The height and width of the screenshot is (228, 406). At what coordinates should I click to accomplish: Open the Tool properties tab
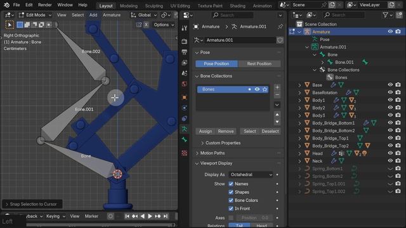(184, 28)
